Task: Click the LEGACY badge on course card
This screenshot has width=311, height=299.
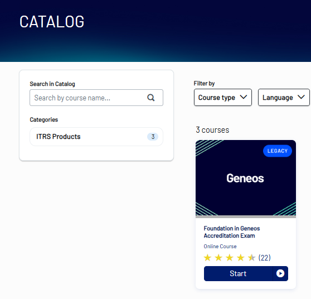Action: pos(278,151)
